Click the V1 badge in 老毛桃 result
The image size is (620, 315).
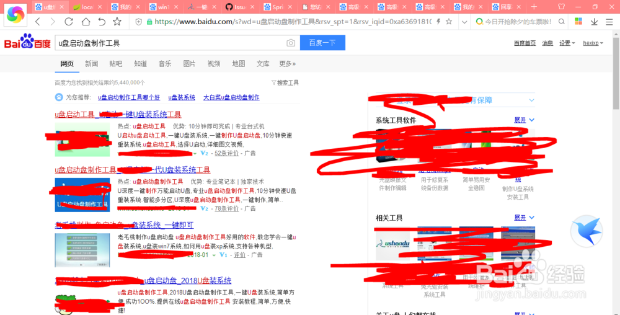click(x=223, y=255)
